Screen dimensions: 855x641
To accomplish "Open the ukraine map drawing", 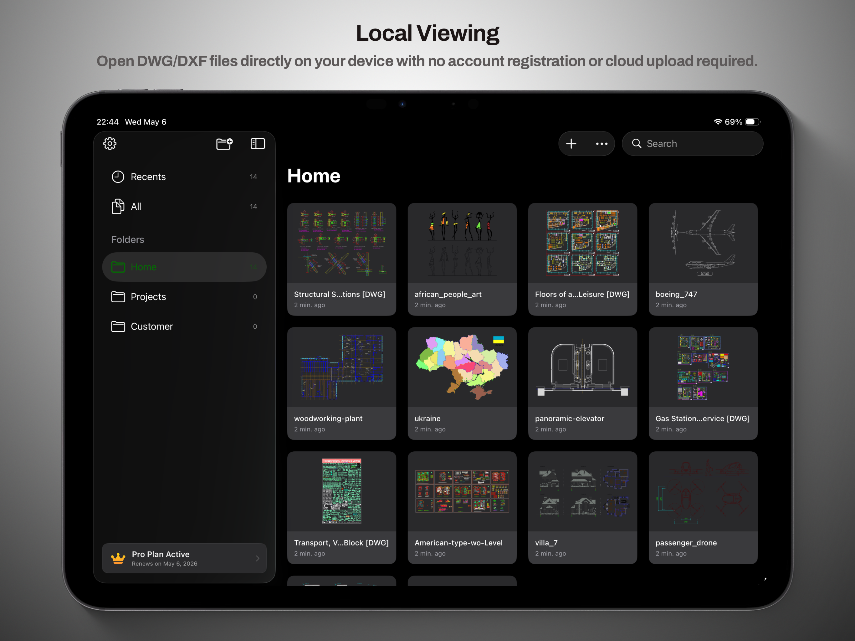I will pos(462,383).
